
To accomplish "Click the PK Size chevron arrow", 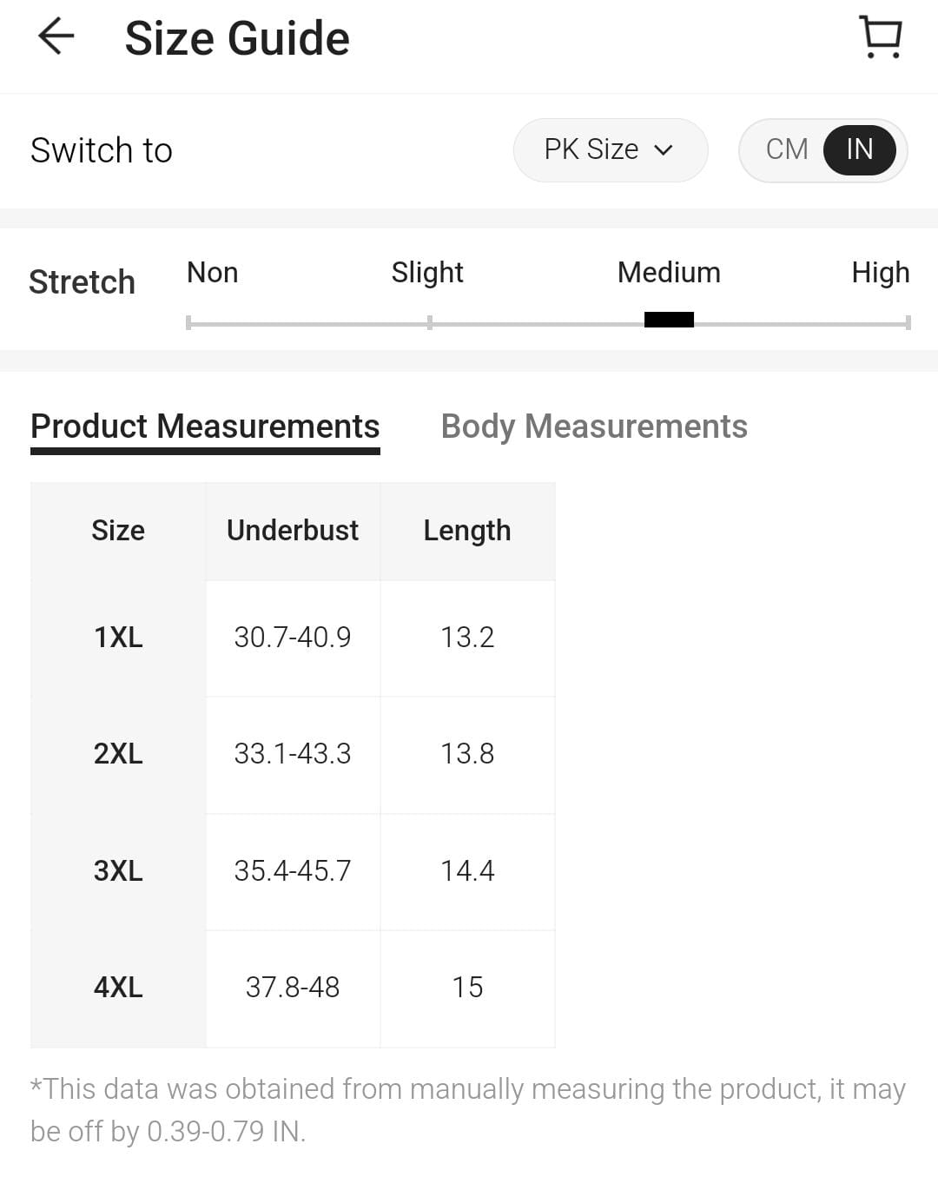I will (x=664, y=150).
